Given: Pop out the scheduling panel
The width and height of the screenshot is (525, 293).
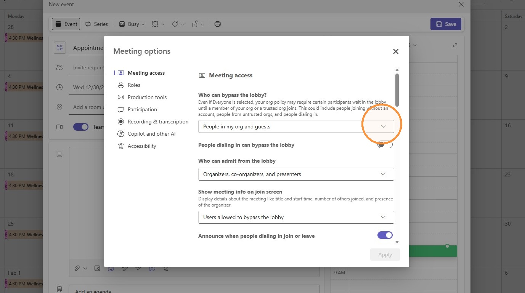Looking at the screenshot, I should 455,45.
